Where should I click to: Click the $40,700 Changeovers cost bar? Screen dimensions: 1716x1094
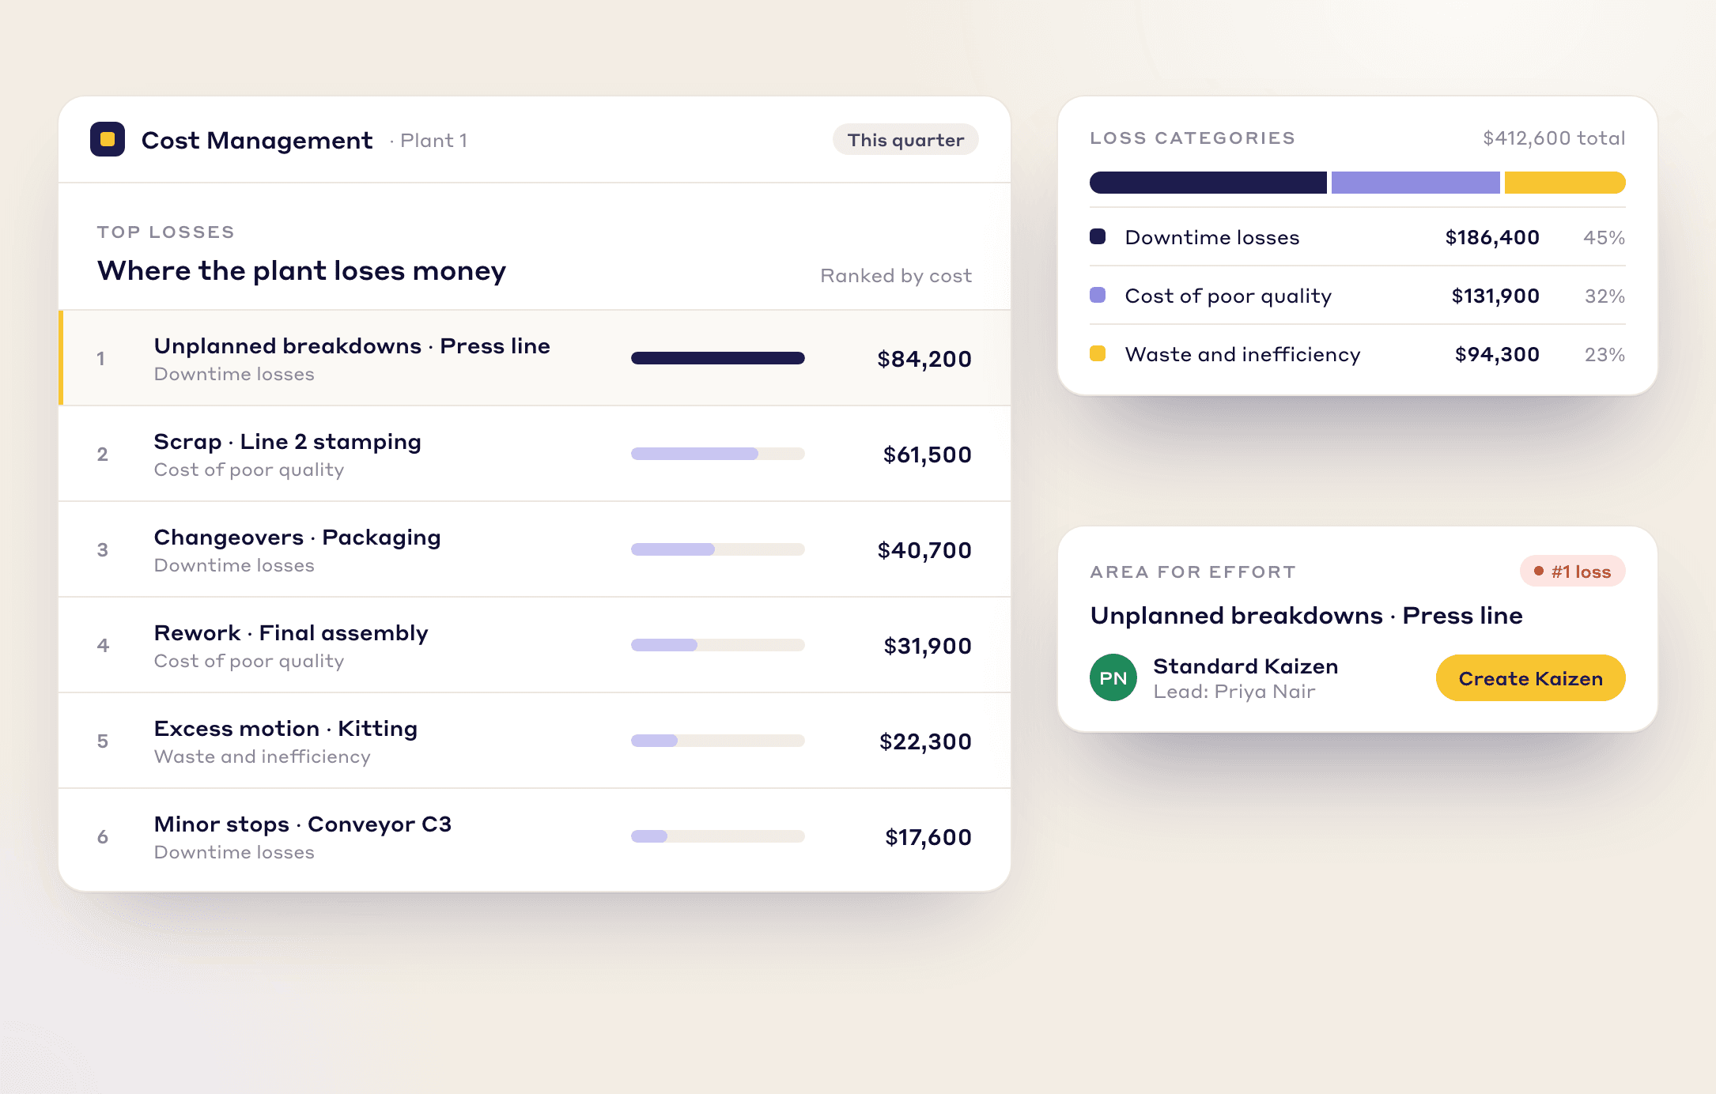[x=718, y=549]
